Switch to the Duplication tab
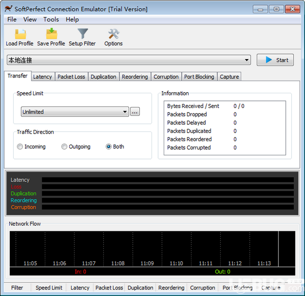305x296 pixels. coord(103,76)
